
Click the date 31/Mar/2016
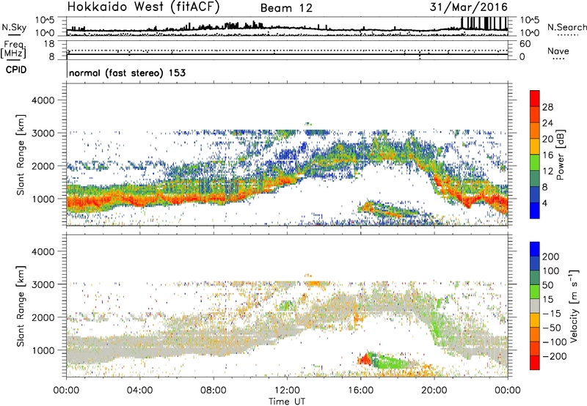click(x=469, y=7)
